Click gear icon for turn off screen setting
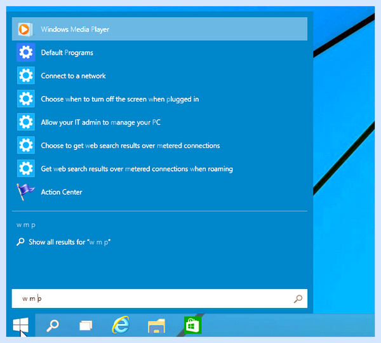The height and width of the screenshot is (343, 381). click(x=26, y=98)
